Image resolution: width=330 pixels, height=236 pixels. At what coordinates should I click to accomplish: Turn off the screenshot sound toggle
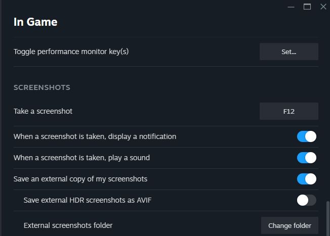click(x=306, y=158)
